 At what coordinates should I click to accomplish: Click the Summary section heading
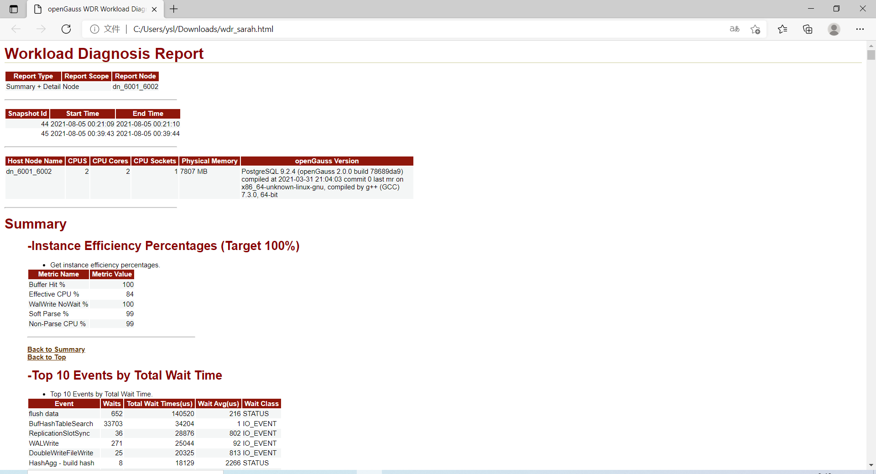[36, 224]
